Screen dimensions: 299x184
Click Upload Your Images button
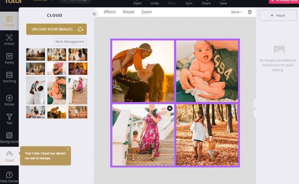[x=56, y=29]
